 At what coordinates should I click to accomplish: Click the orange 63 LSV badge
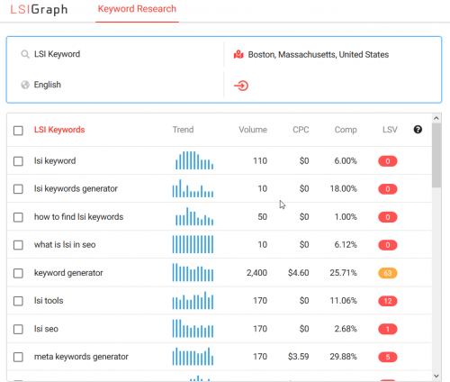click(388, 273)
